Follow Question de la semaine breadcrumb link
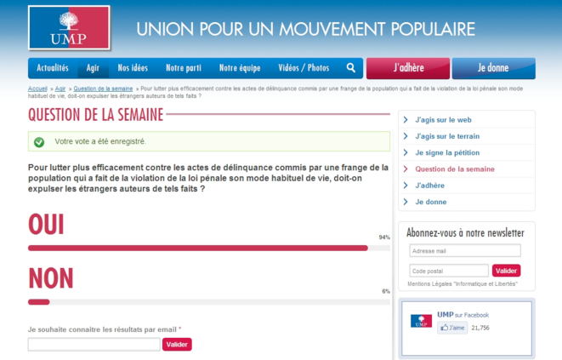This screenshot has height=360, width=562. click(103, 89)
